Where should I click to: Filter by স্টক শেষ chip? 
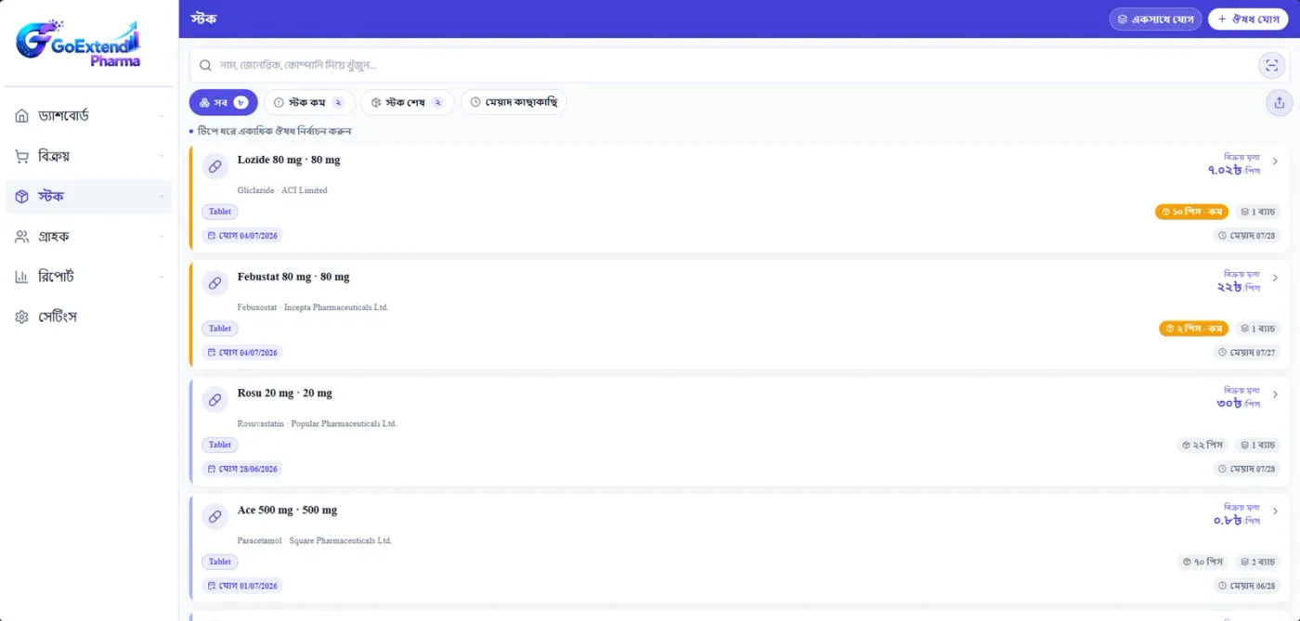(408, 102)
